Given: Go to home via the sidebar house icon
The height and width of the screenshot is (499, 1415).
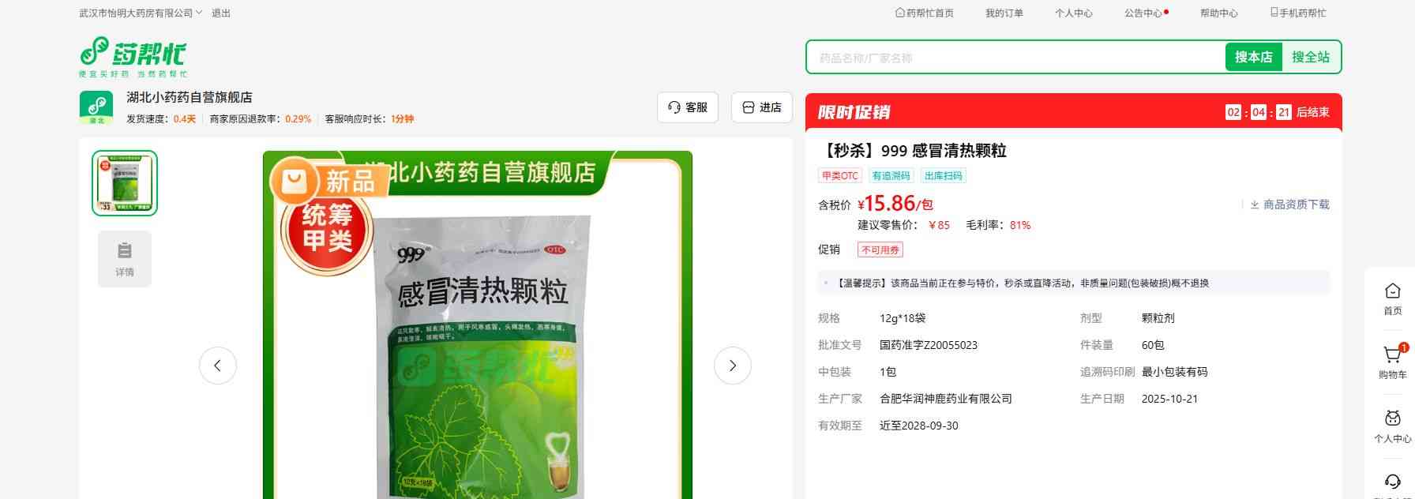Looking at the screenshot, I should pyautogui.click(x=1392, y=291).
